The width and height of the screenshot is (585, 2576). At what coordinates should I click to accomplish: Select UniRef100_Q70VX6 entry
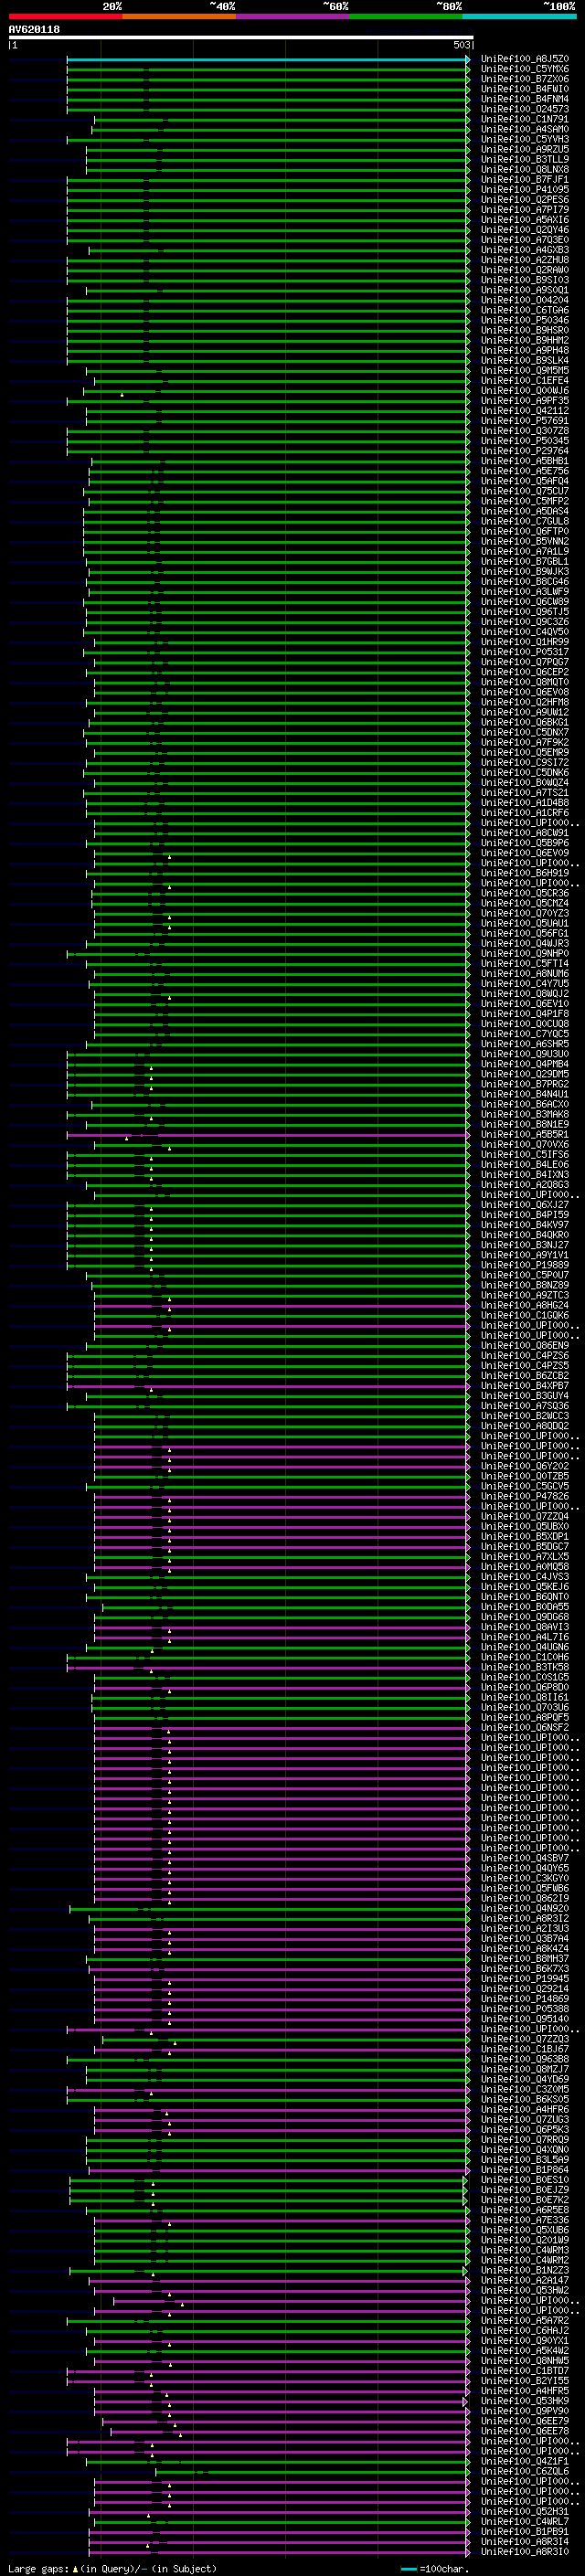click(524, 1145)
